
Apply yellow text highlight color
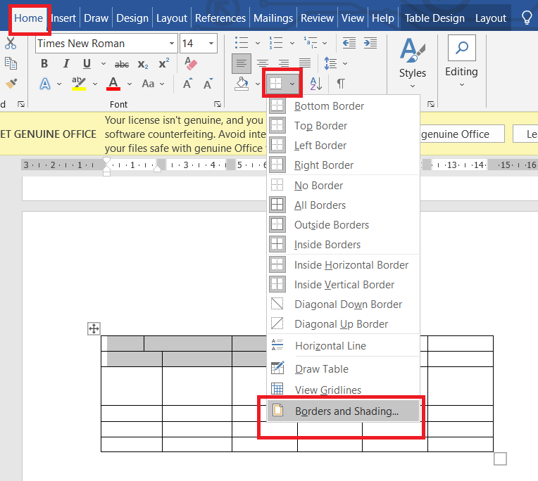[x=79, y=84]
